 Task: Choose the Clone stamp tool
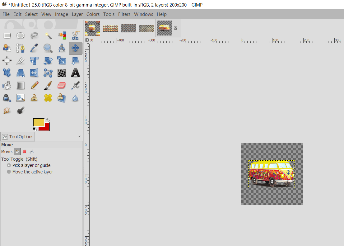(x=34, y=98)
